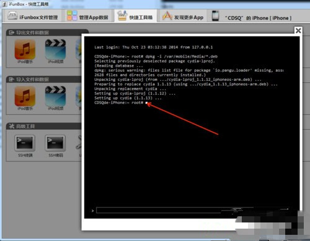Click the iFunbox folder icon in first tab
The width and height of the screenshot is (310, 241).
[12, 16]
